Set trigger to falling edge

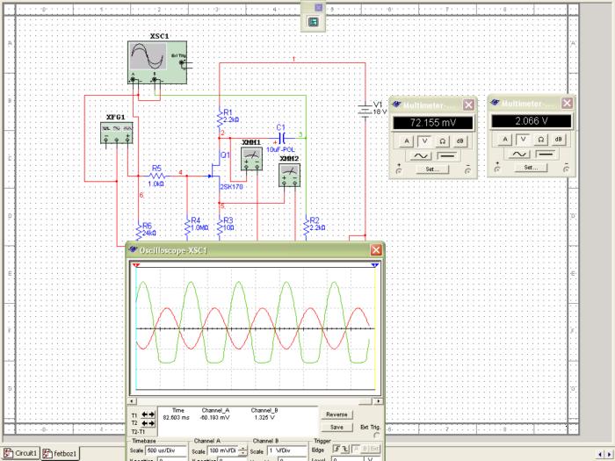click(345, 449)
